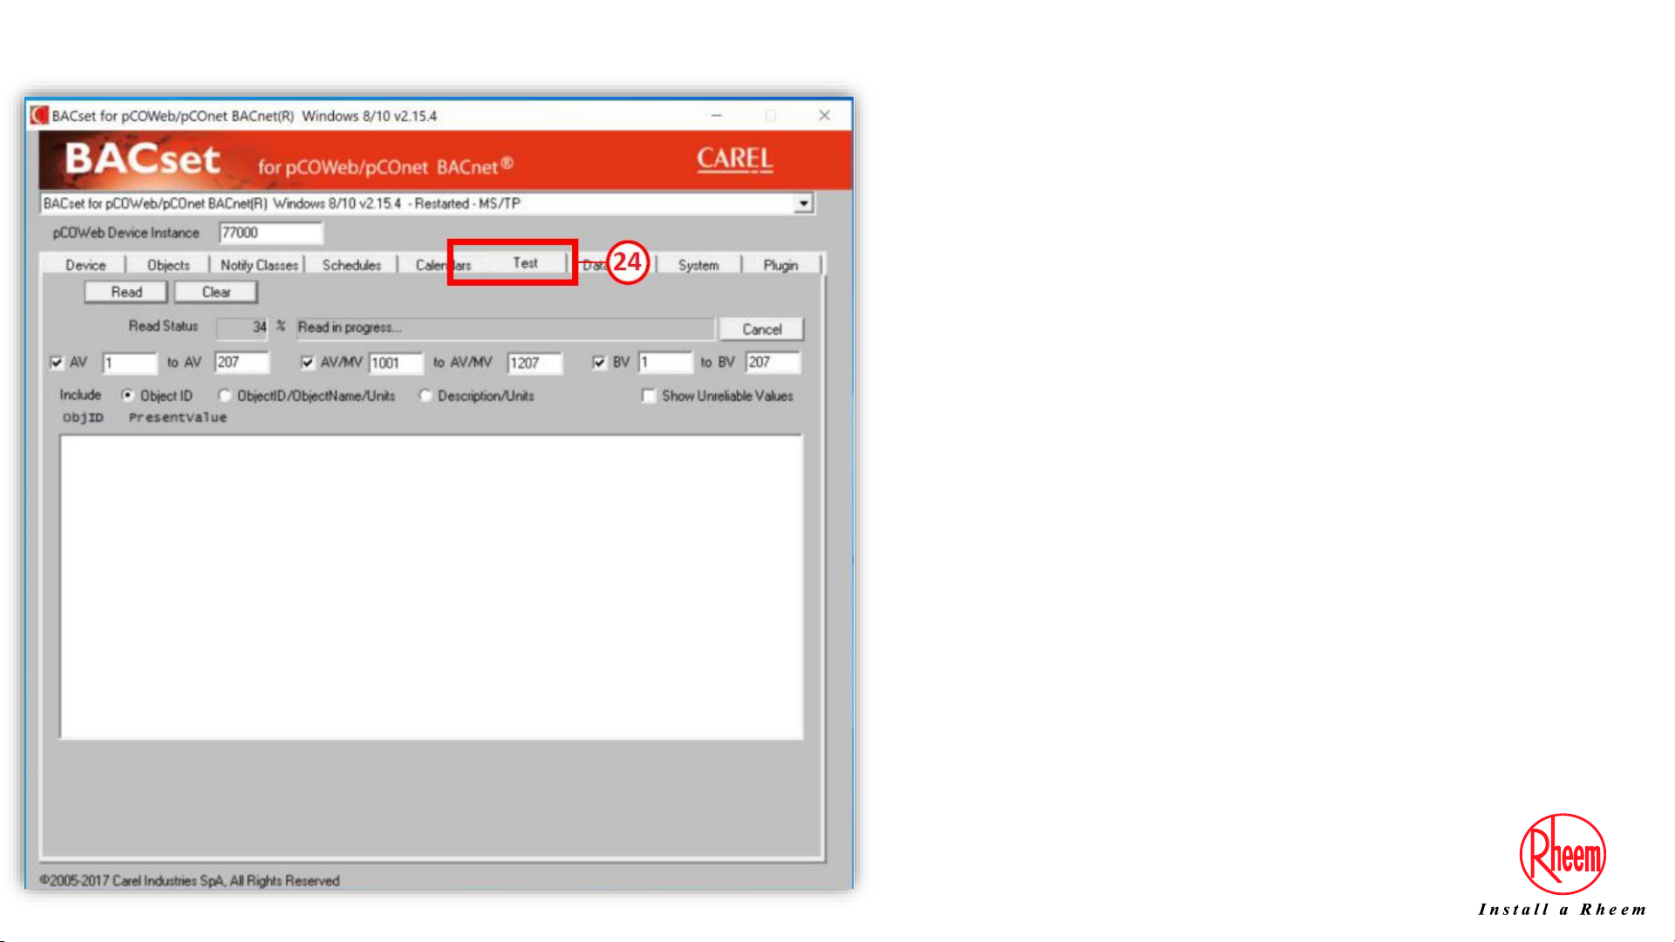Screen dimensions: 1675x942
Task: Click the Read button
Action: (x=126, y=292)
